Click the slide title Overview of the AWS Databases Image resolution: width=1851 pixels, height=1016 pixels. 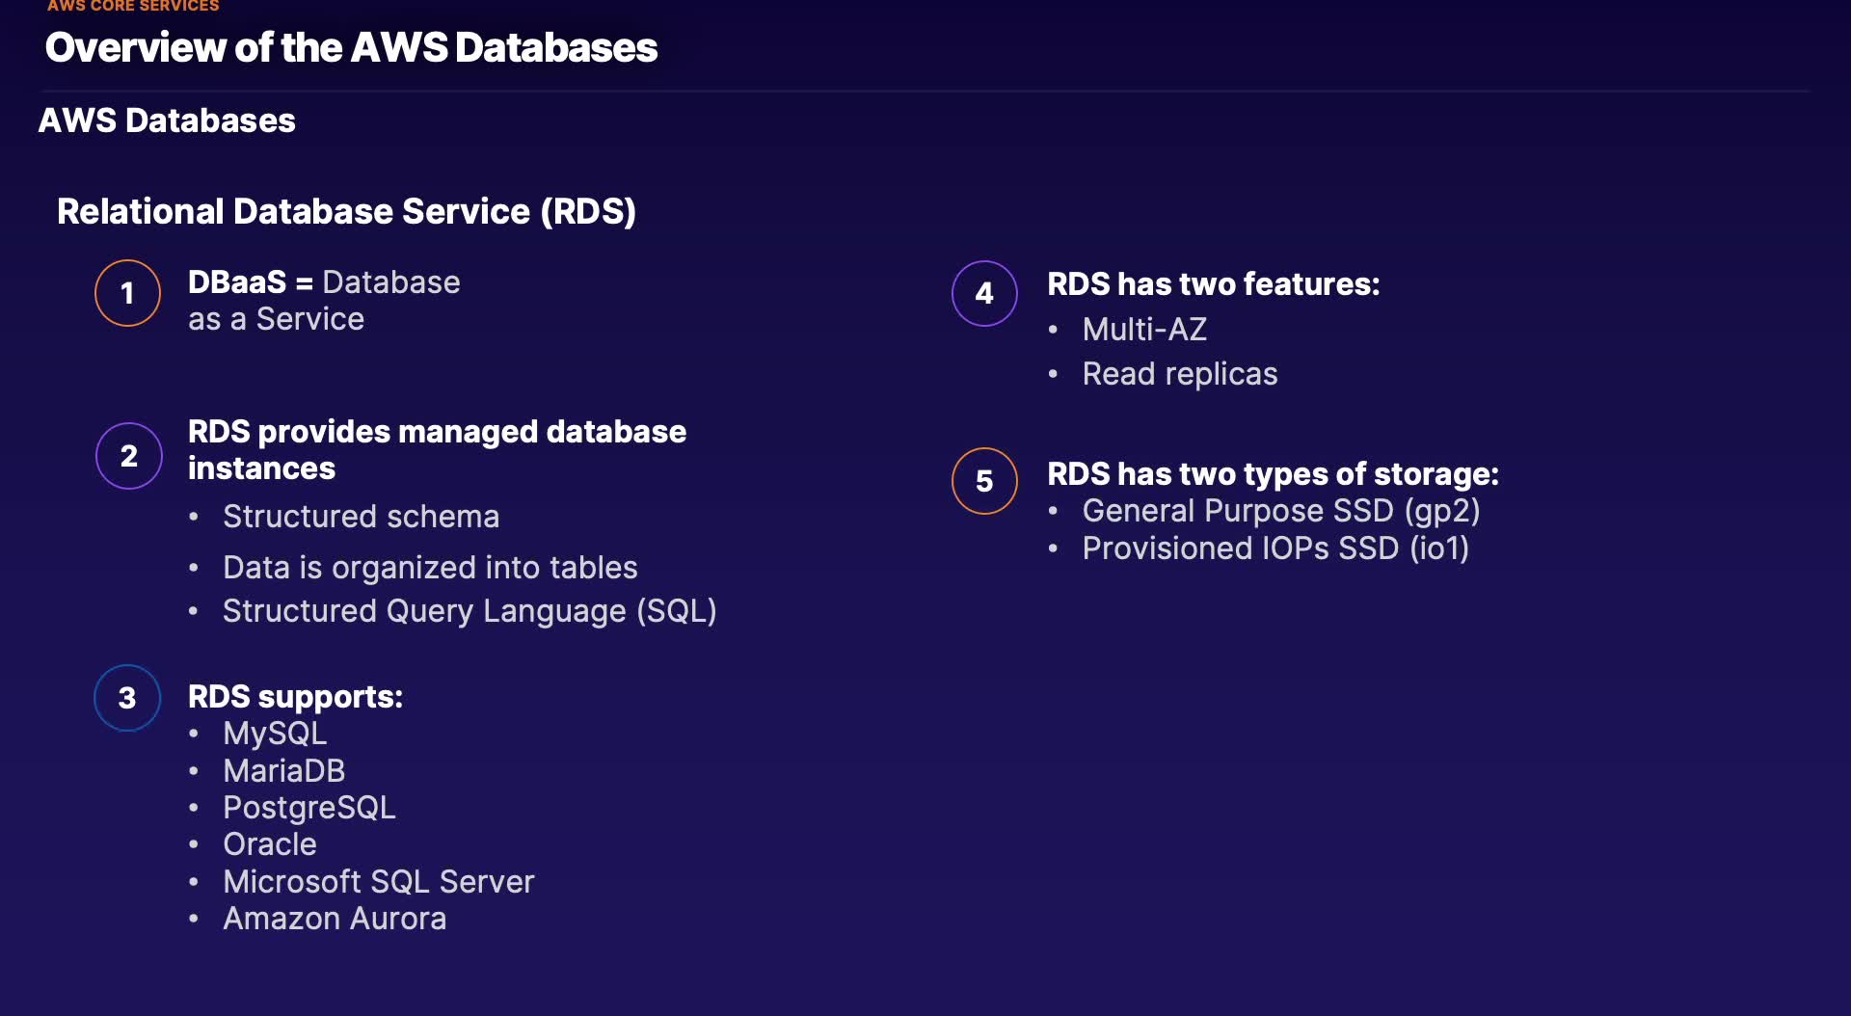[x=351, y=47]
